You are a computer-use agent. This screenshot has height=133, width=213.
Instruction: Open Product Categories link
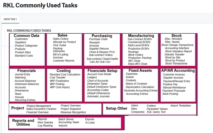[x=26, y=46]
